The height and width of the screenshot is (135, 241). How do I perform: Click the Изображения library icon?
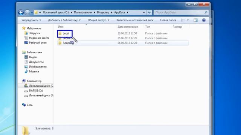coord(26,67)
